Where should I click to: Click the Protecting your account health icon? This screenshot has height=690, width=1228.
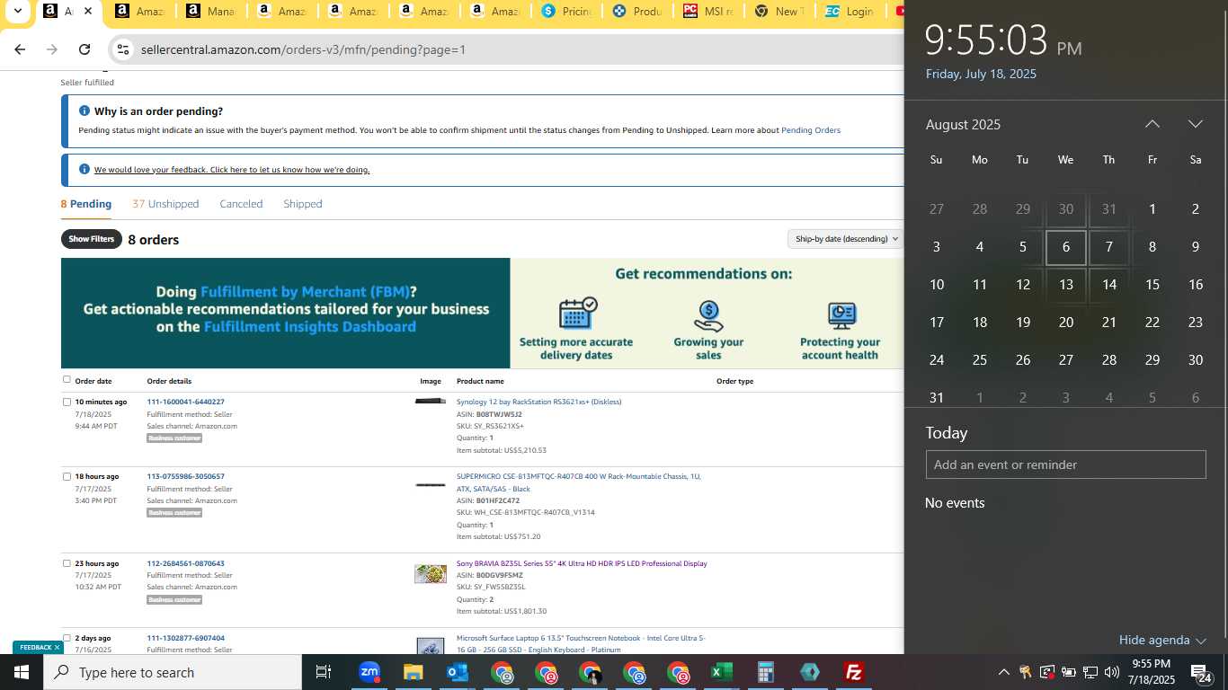click(x=841, y=315)
